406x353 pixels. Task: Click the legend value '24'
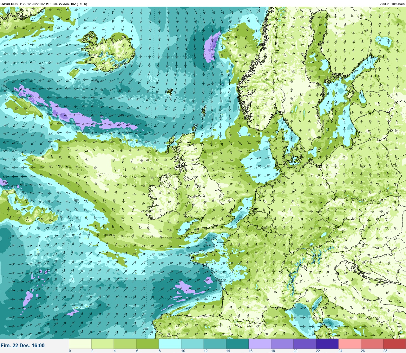(x=340, y=351)
